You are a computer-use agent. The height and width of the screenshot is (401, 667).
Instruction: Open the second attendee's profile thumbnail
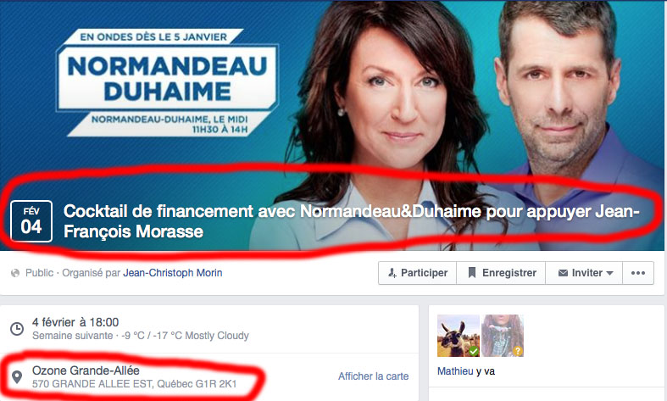click(x=503, y=336)
